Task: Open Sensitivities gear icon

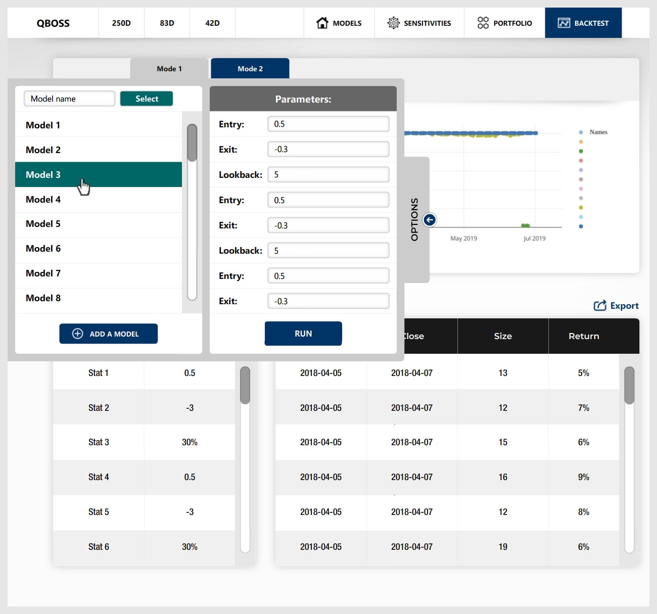Action: tap(393, 23)
